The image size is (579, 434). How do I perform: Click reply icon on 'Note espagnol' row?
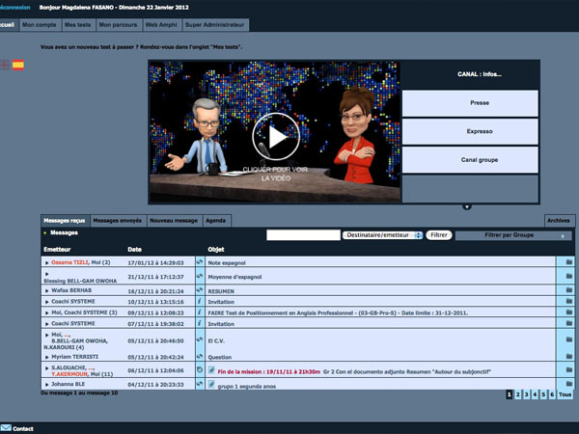(200, 262)
